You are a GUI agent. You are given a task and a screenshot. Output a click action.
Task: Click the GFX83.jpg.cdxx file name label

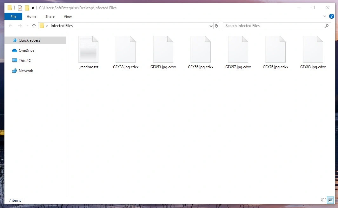coord(313,67)
